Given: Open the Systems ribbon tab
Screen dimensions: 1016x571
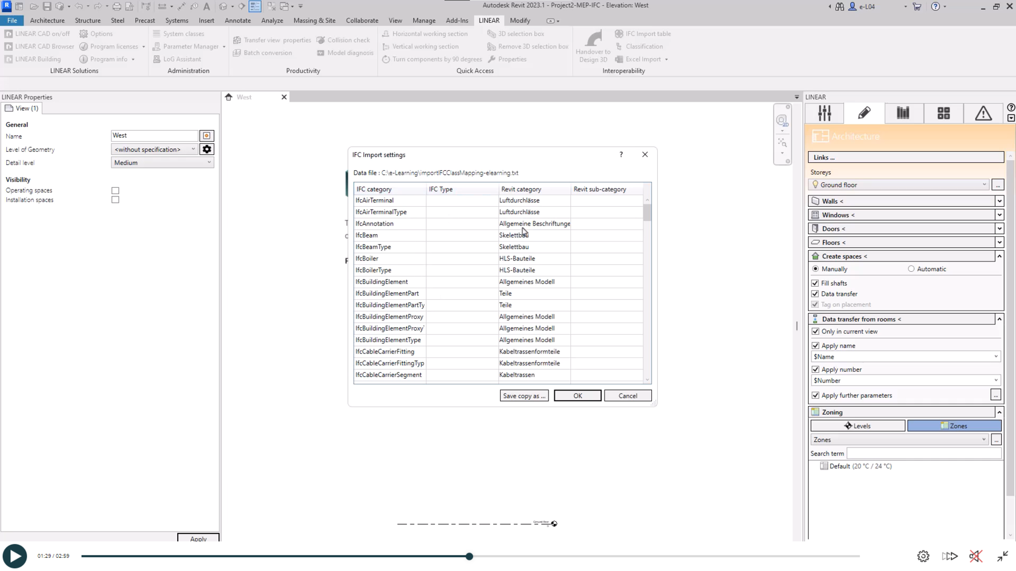Looking at the screenshot, I should [x=177, y=21].
